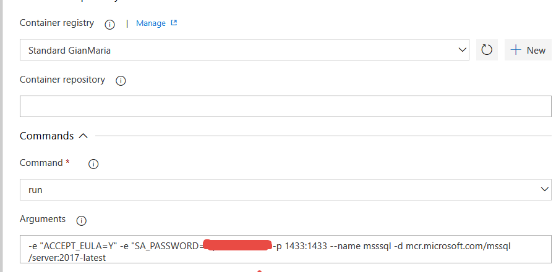Viewport: 556px width, 272px height.
Task: Click inside the Arguments text box
Action: click(286, 249)
